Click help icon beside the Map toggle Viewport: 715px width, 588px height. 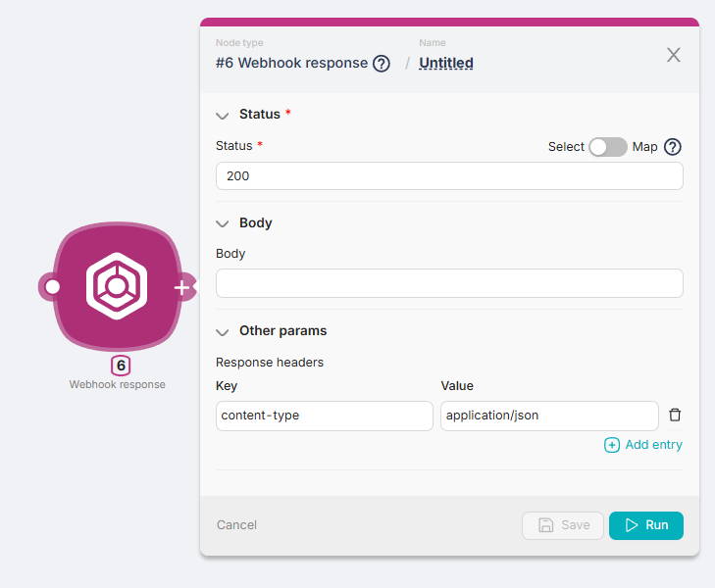click(x=673, y=147)
